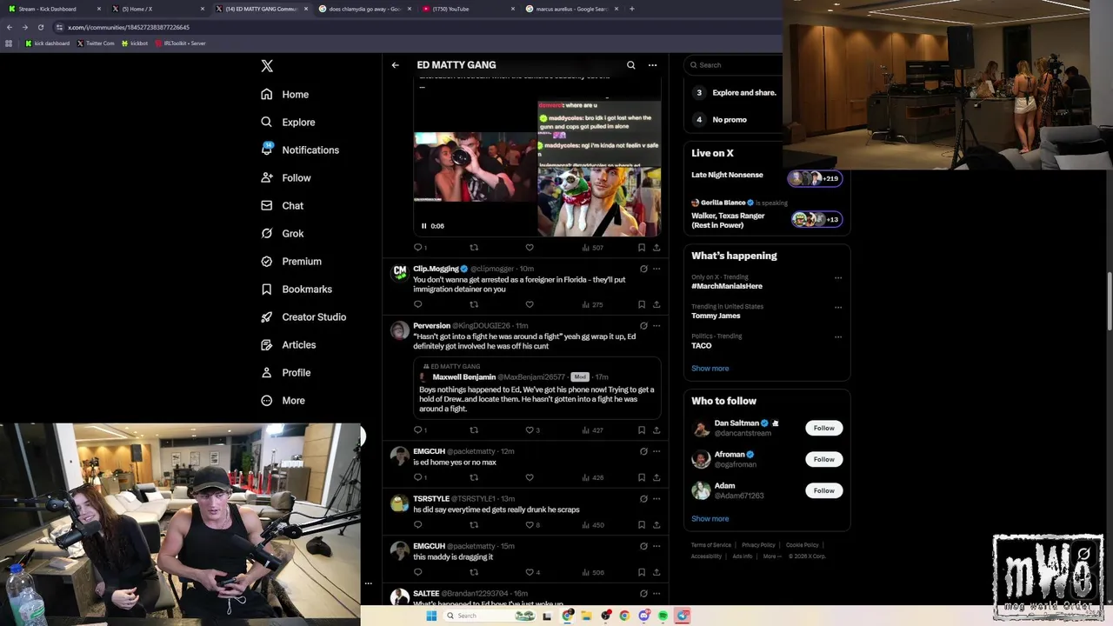
Task: Repost the Clip.Mogging post
Action: 474,304
